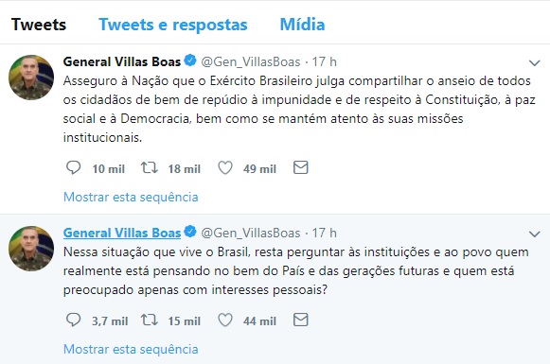Switch to the Tweets tab
This screenshot has width=550, height=364.
[x=39, y=25]
